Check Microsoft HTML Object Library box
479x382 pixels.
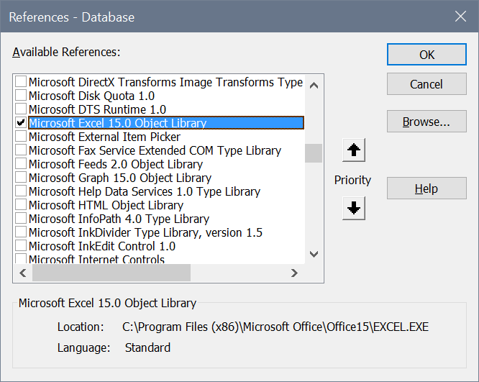click(x=21, y=205)
